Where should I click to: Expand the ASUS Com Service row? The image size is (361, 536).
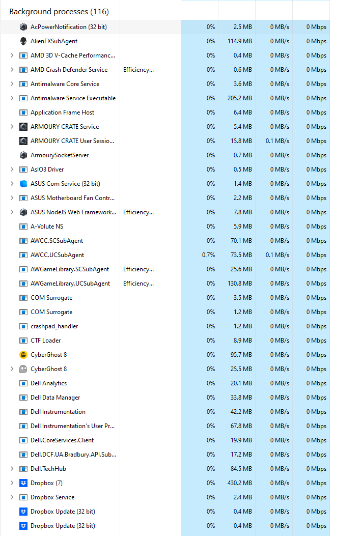click(12, 184)
